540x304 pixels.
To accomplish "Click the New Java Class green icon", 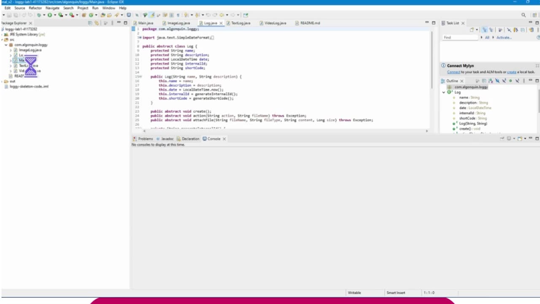I will pyautogui.click(x=91, y=15).
